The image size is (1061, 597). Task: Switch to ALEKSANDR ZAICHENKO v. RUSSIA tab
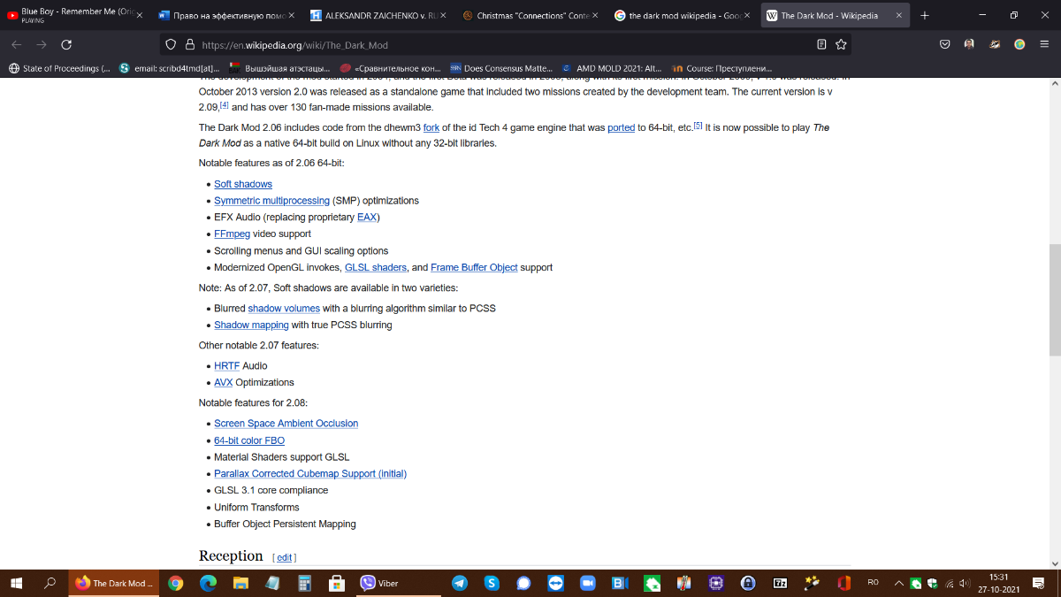(x=380, y=15)
